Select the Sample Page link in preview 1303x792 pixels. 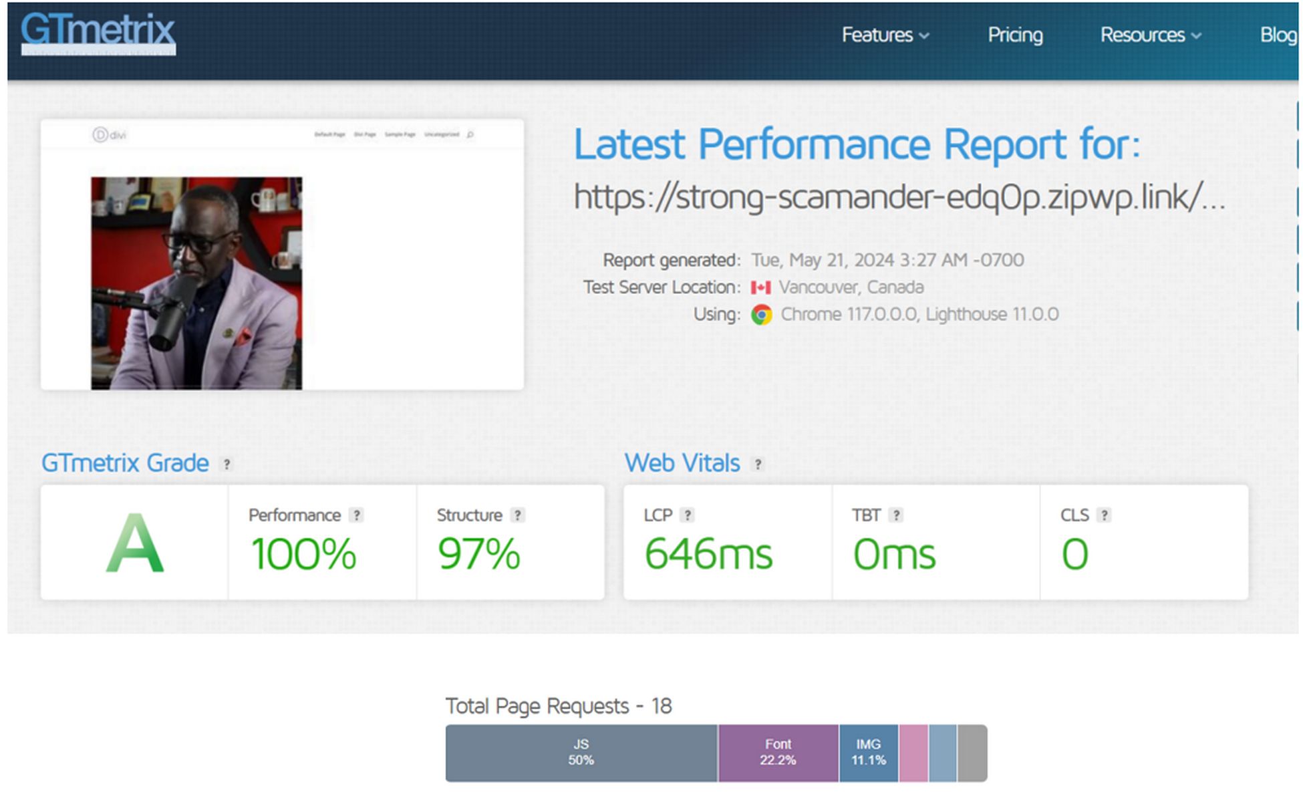pos(399,134)
